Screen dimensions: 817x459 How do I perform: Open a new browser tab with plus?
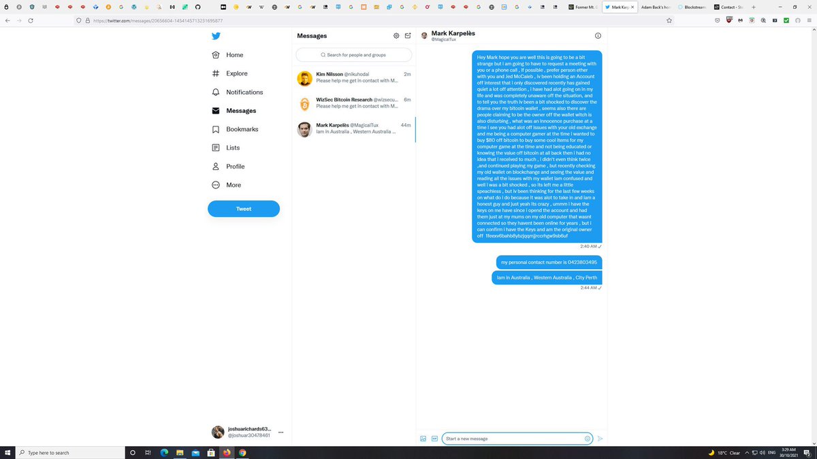coord(754,7)
